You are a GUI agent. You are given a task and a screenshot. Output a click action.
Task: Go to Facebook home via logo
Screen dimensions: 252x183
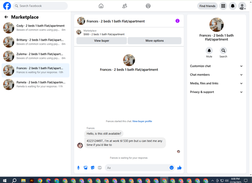click(x=7, y=6)
